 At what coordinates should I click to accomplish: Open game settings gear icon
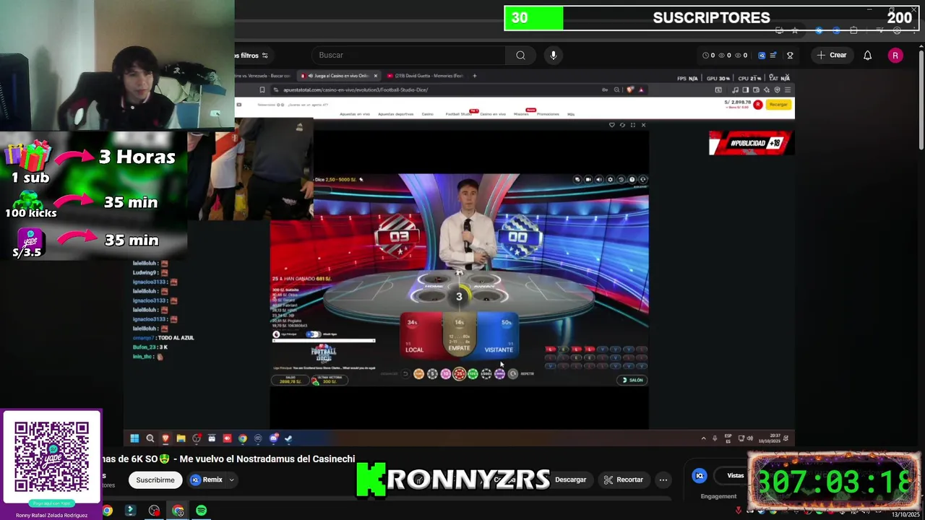pos(610,179)
